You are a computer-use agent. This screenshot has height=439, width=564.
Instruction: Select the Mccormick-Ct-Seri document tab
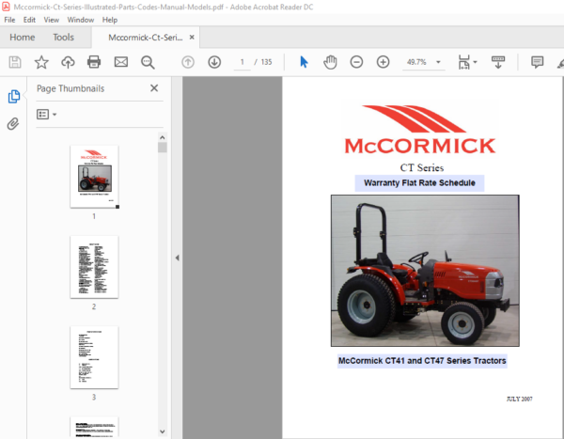click(x=146, y=37)
